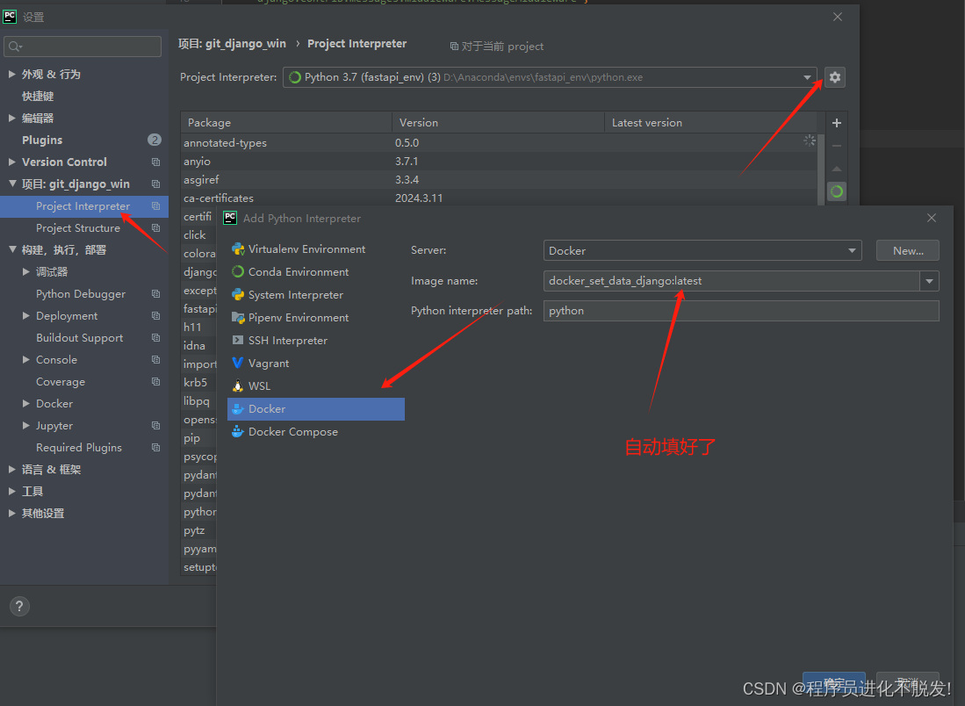Click the WSL penguin icon
Screen dimensions: 965x706
(238, 386)
